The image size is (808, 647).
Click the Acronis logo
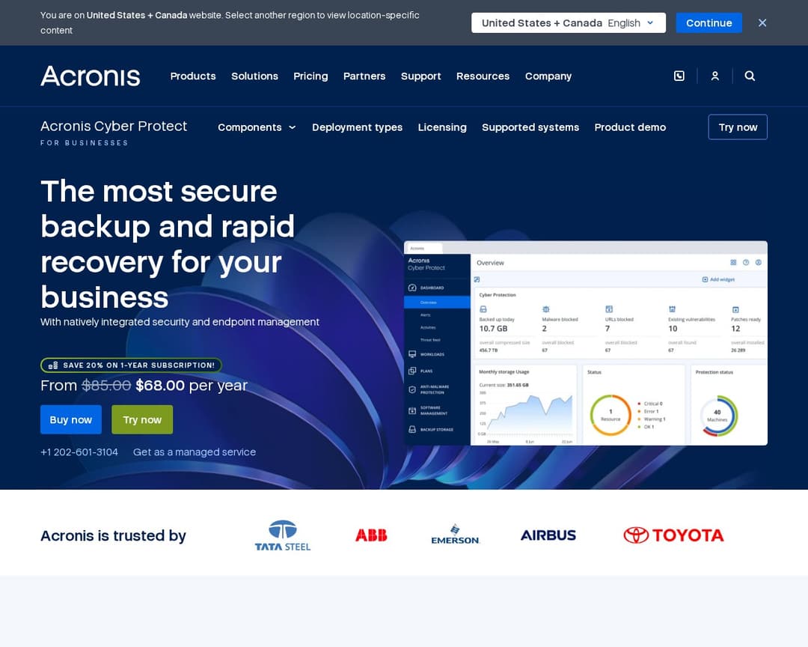pyautogui.click(x=91, y=76)
